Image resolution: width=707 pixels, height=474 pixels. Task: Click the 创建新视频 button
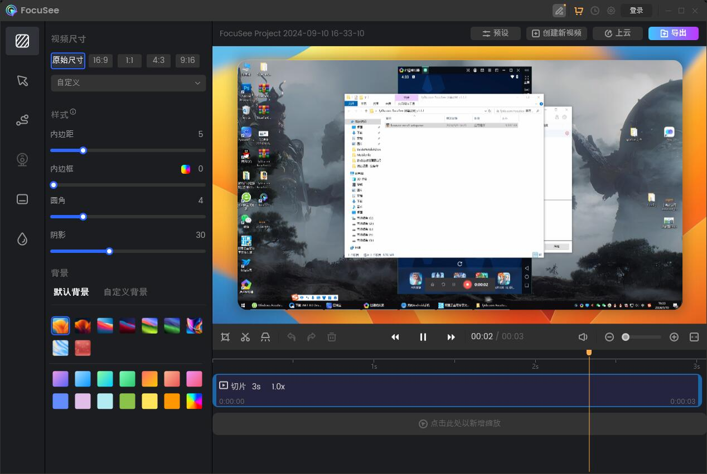556,33
